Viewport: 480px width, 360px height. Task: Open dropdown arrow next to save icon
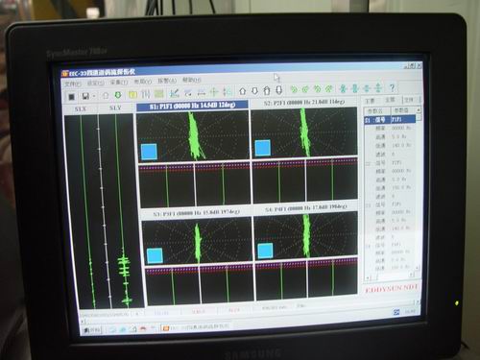(94, 96)
